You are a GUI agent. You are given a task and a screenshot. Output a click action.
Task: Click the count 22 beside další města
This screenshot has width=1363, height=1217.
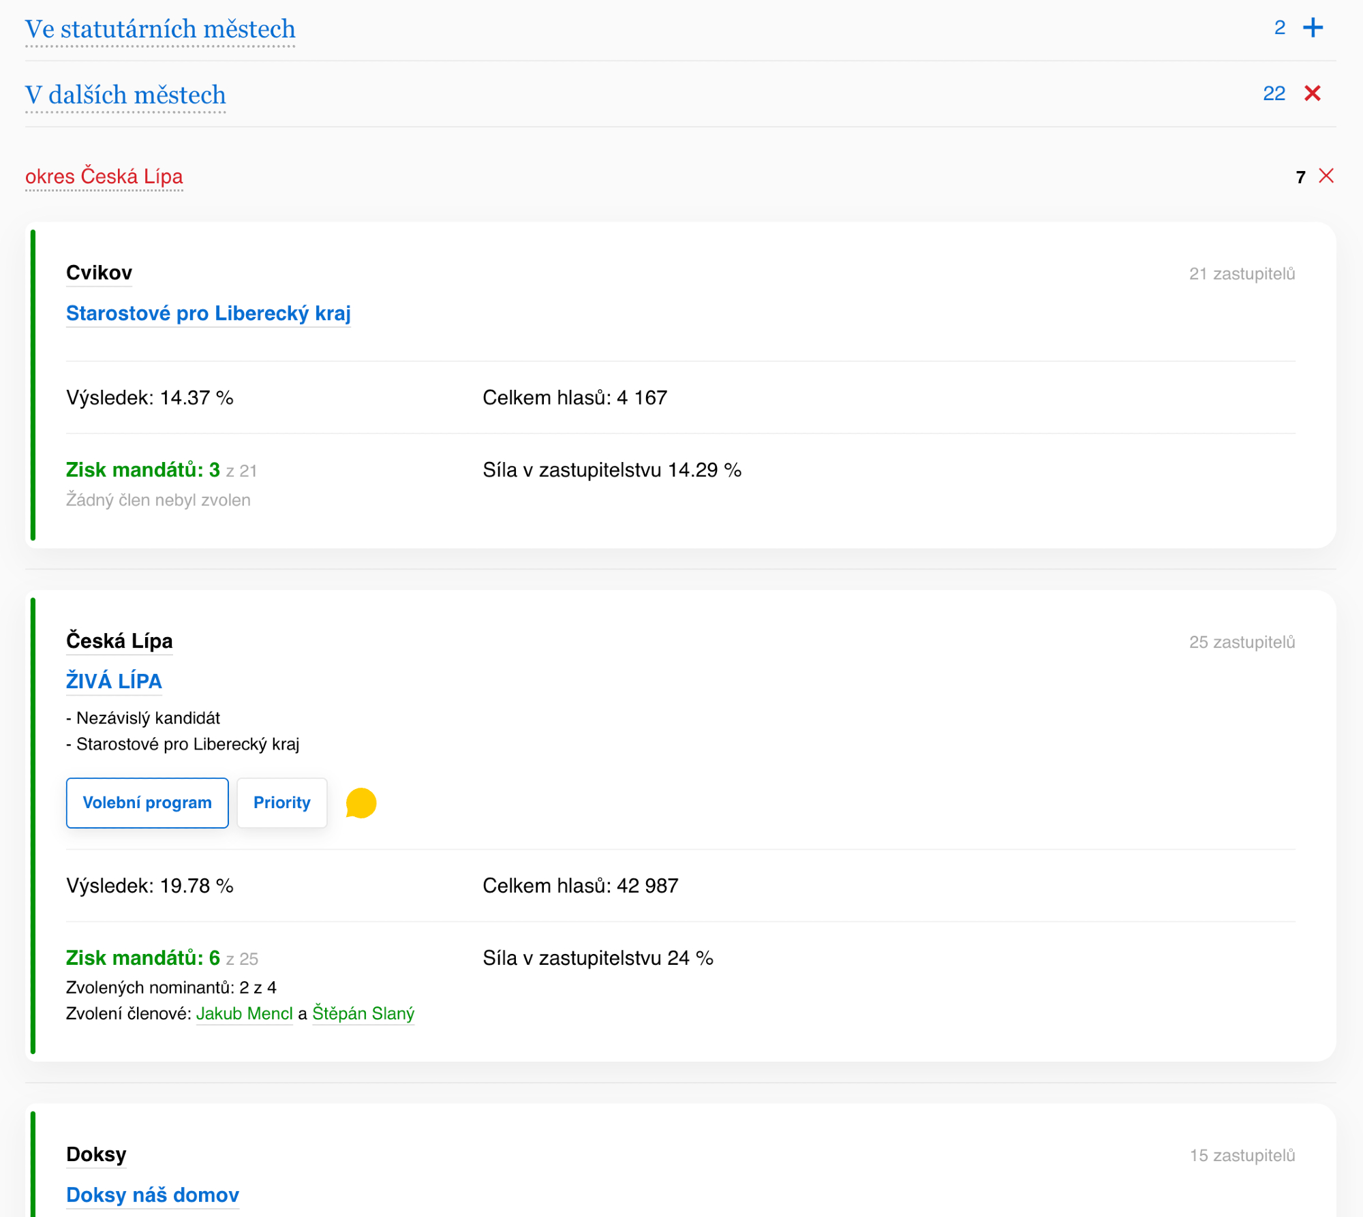pyautogui.click(x=1274, y=93)
